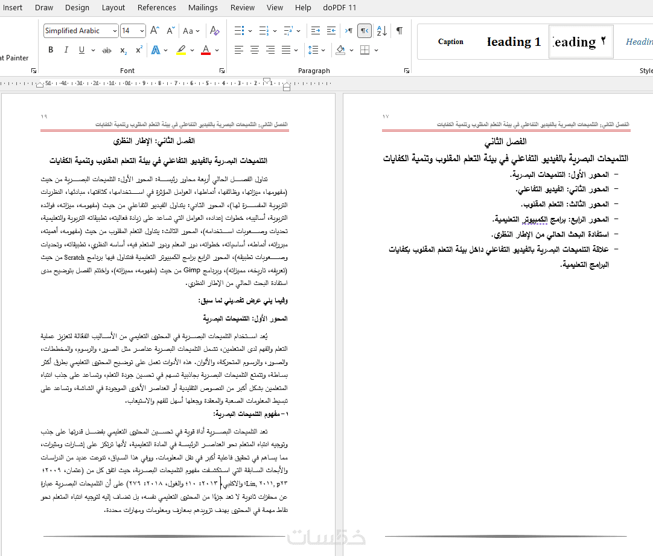Screen dimensions: 653x556
Task: Apply the Caption style
Action: (451, 42)
